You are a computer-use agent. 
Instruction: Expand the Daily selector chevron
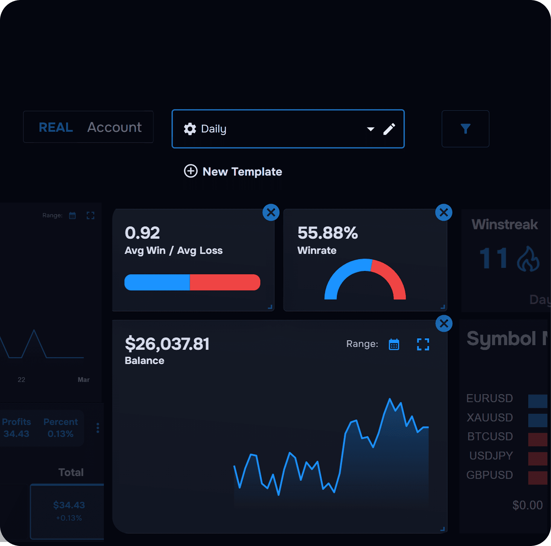[x=370, y=130]
